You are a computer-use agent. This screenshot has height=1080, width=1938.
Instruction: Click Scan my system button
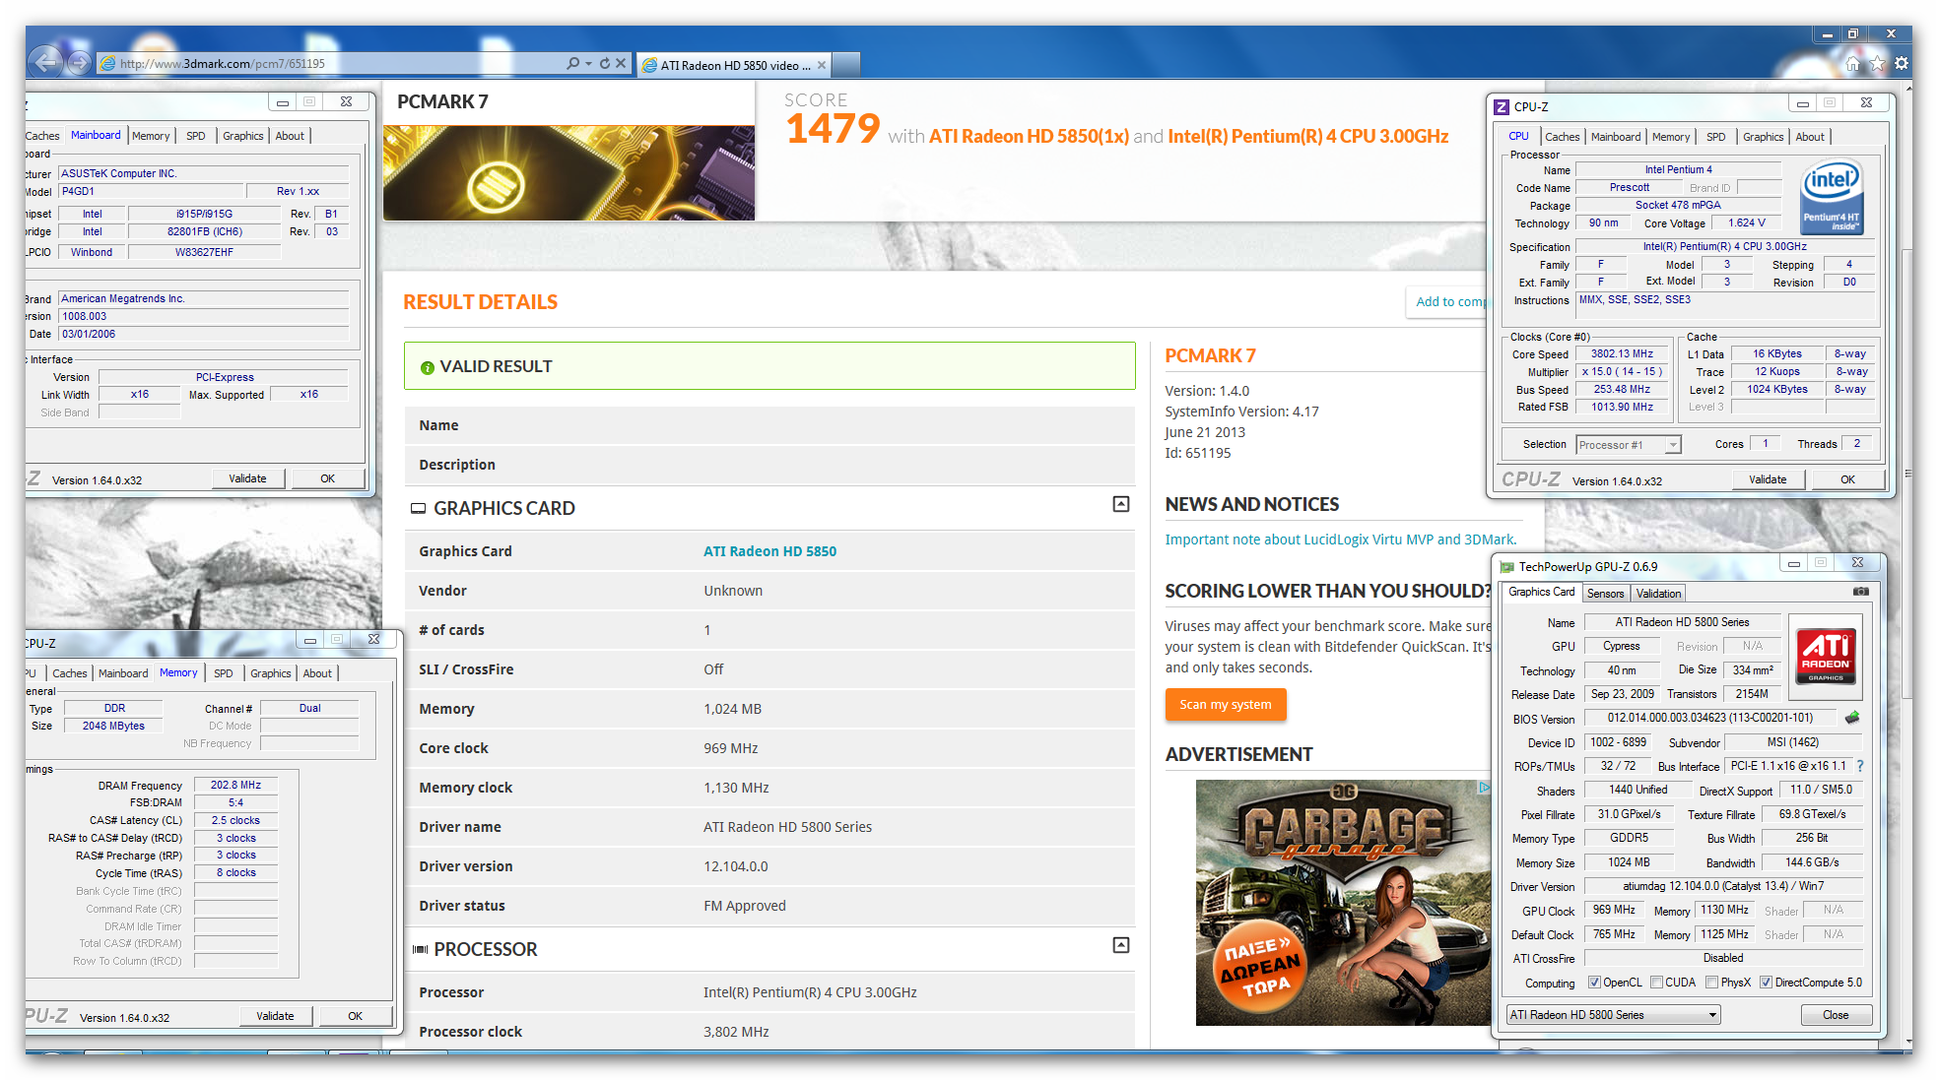tap(1226, 705)
